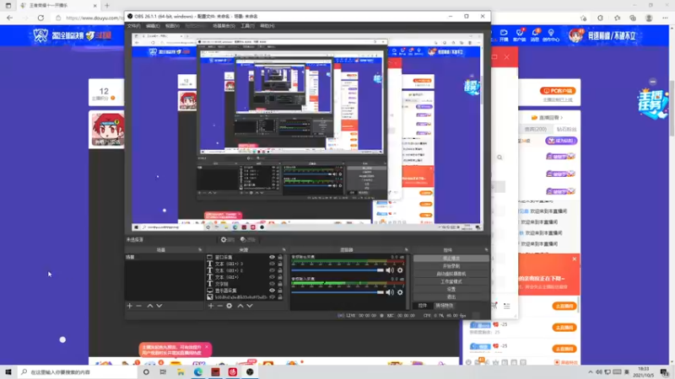Toggle lock on 文本 (GDI+) 2 source
Viewport: 675px width, 379px height.
click(280, 270)
